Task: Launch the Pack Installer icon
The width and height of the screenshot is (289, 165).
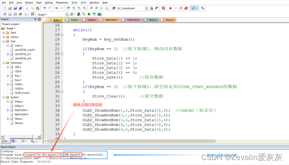Action: pyautogui.click(x=99, y=14)
